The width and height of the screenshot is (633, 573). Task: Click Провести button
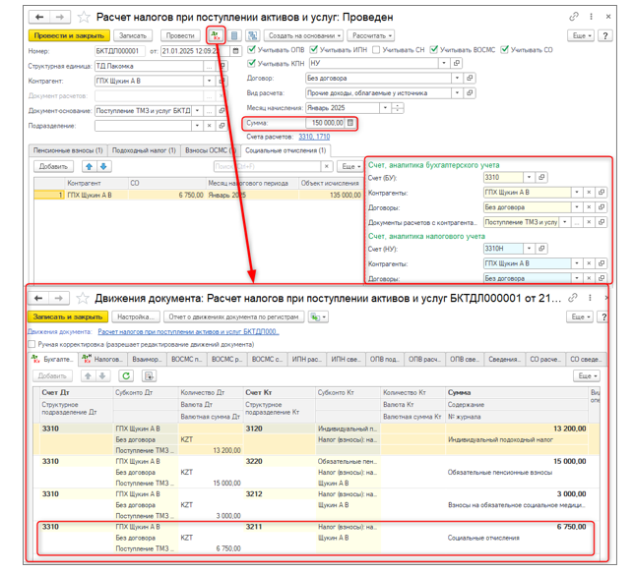180,35
